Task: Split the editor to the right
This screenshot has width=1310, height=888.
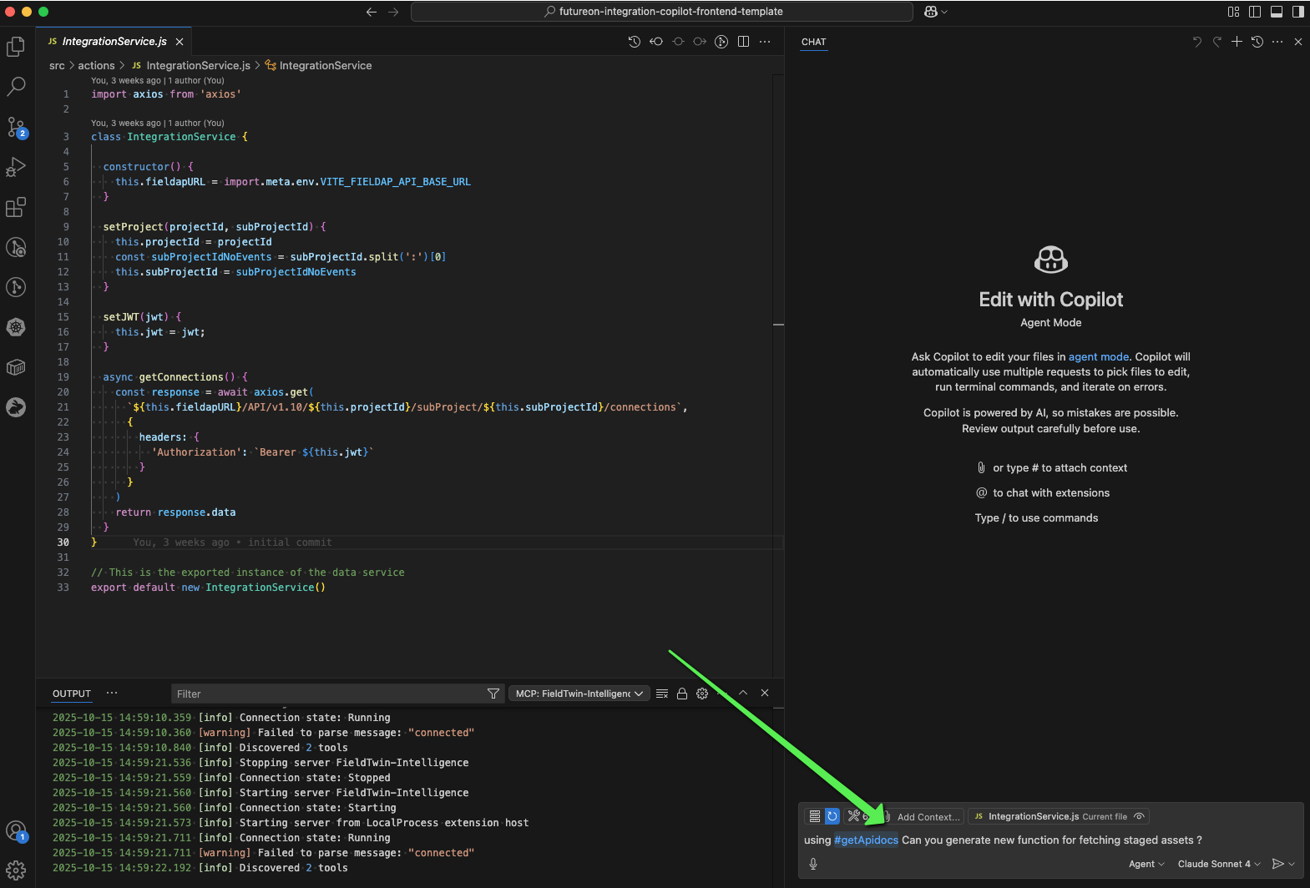Action: (x=743, y=42)
